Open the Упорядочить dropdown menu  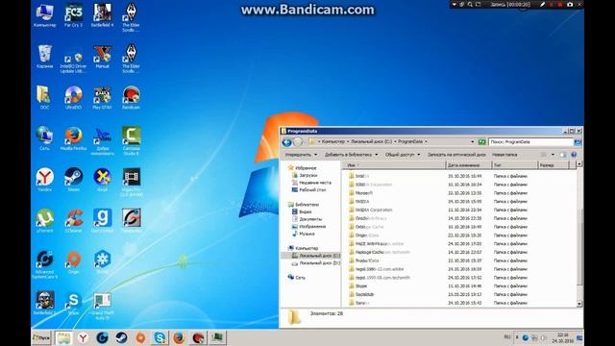point(301,155)
